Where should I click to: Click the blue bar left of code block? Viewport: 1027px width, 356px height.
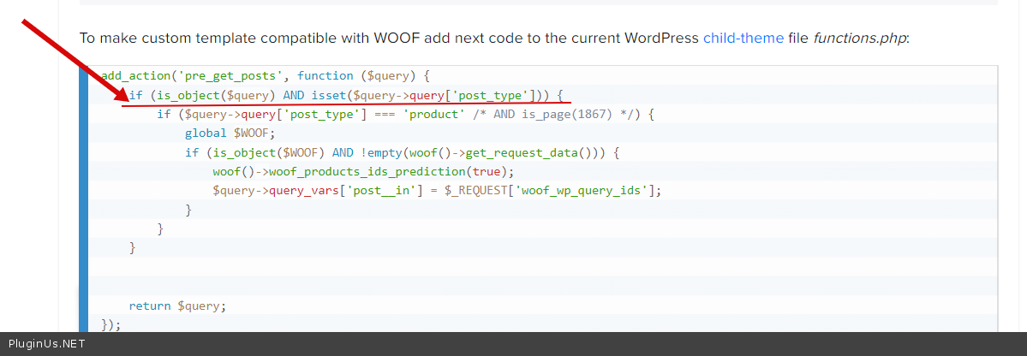(83, 197)
